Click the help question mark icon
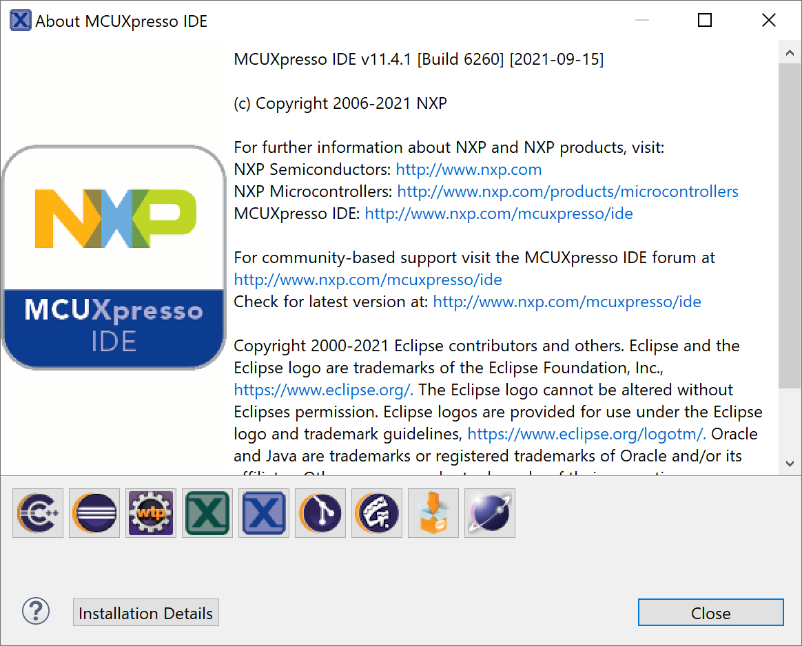The image size is (802, 646). (36, 611)
